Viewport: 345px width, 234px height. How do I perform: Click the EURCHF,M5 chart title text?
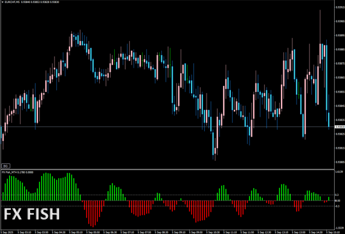point(12,2)
